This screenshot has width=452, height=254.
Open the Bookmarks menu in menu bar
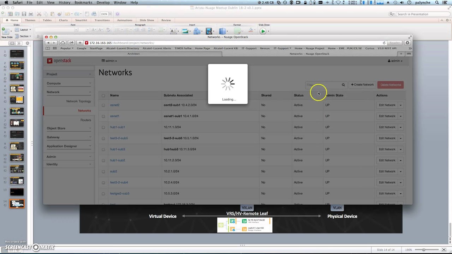coord(83,2)
